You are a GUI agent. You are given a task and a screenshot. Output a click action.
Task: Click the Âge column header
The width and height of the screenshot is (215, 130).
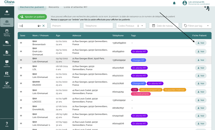point(58,35)
